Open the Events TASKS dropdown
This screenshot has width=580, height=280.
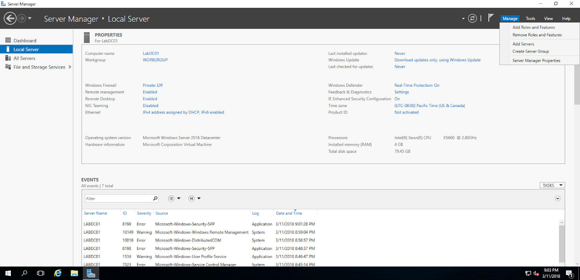tap(552, 185)
